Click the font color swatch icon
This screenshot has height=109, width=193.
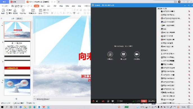tap(64, 13)
